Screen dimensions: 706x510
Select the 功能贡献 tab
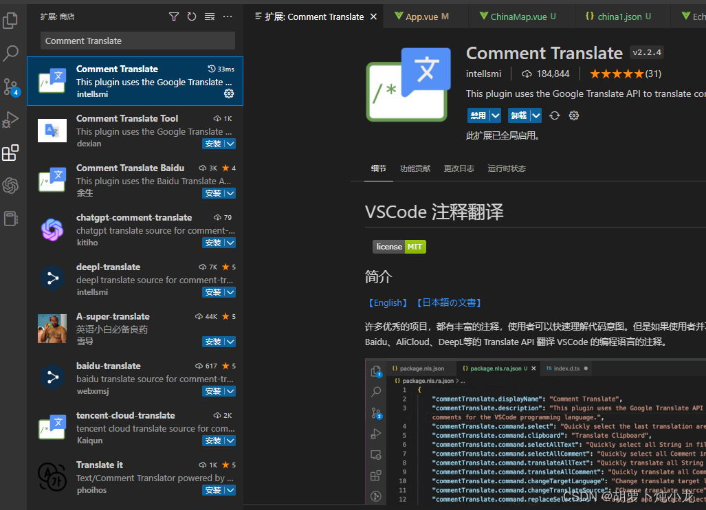(x=415, y=168)
